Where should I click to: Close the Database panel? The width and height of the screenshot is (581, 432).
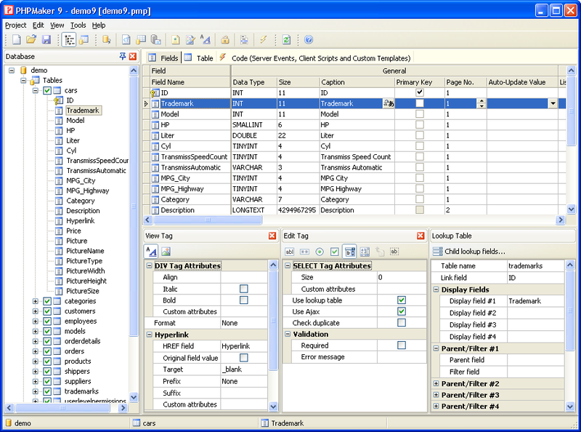click(x=133, y=57)
